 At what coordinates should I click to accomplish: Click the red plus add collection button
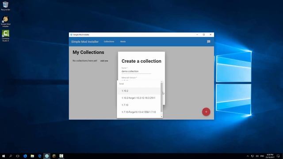click(x=206, y=112)
